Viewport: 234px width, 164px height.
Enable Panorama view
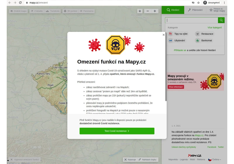[87, 11]
